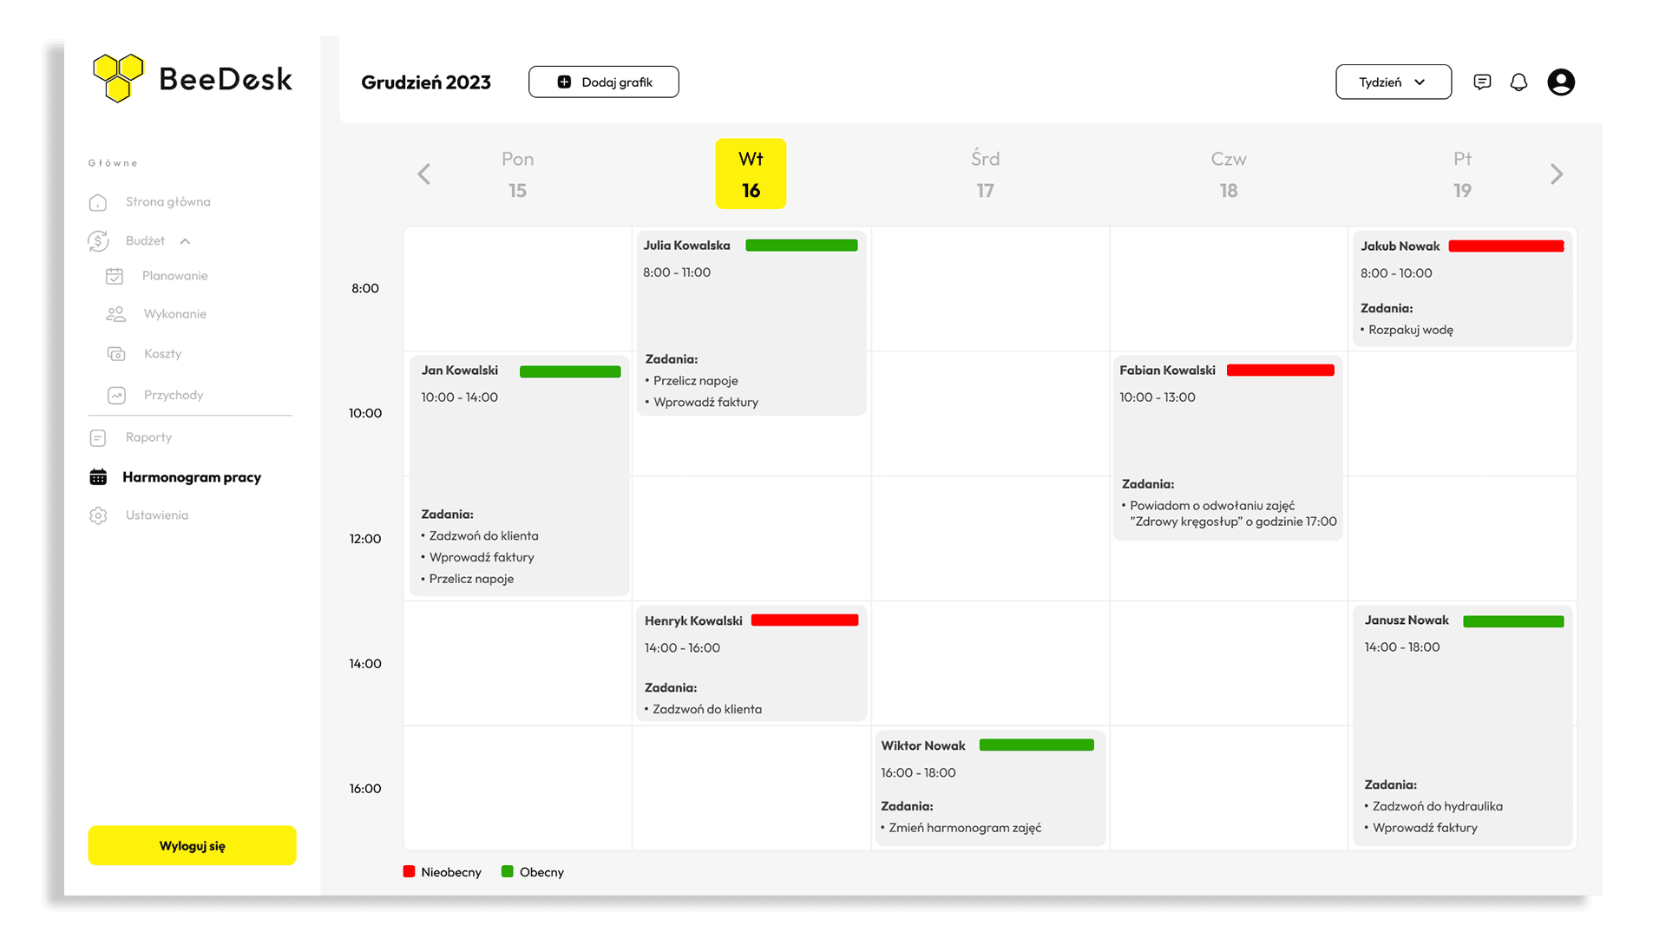This screenshot has width=1666, height=932.
Task: Click Janusz Nowak green status bar
Action: coord(1513,621)
